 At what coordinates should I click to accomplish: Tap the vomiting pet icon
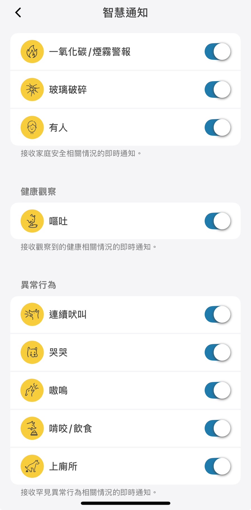tap(32, 221)
